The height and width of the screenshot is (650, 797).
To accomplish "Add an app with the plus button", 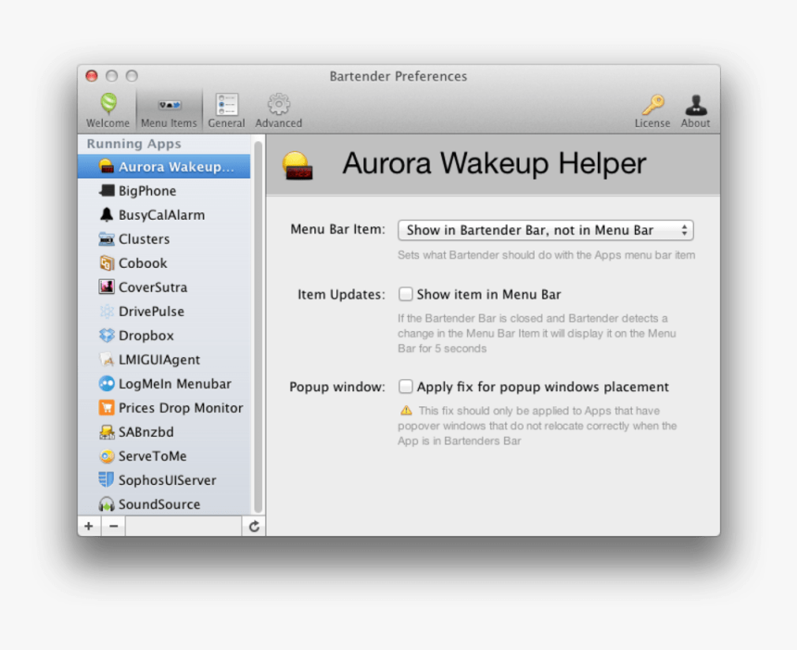I will [x=89, y=526].
